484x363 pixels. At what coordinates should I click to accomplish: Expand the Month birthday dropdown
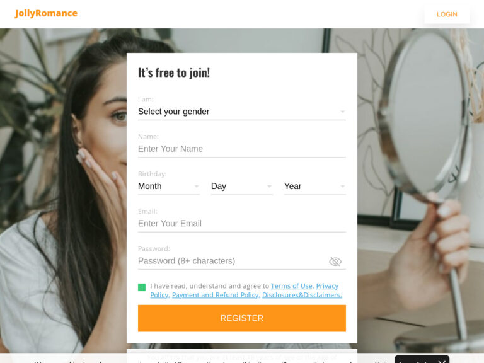click(169, 186)
